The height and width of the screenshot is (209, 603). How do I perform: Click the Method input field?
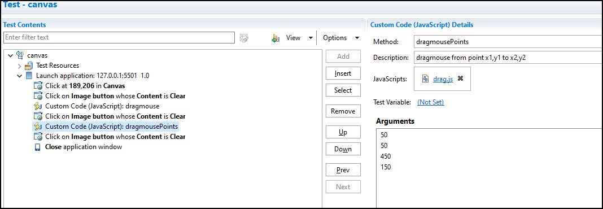pyautogui.click(x=508, y=42)
